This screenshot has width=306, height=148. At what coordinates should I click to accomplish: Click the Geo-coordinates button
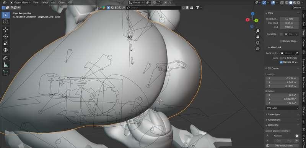[x=284, y=145]
